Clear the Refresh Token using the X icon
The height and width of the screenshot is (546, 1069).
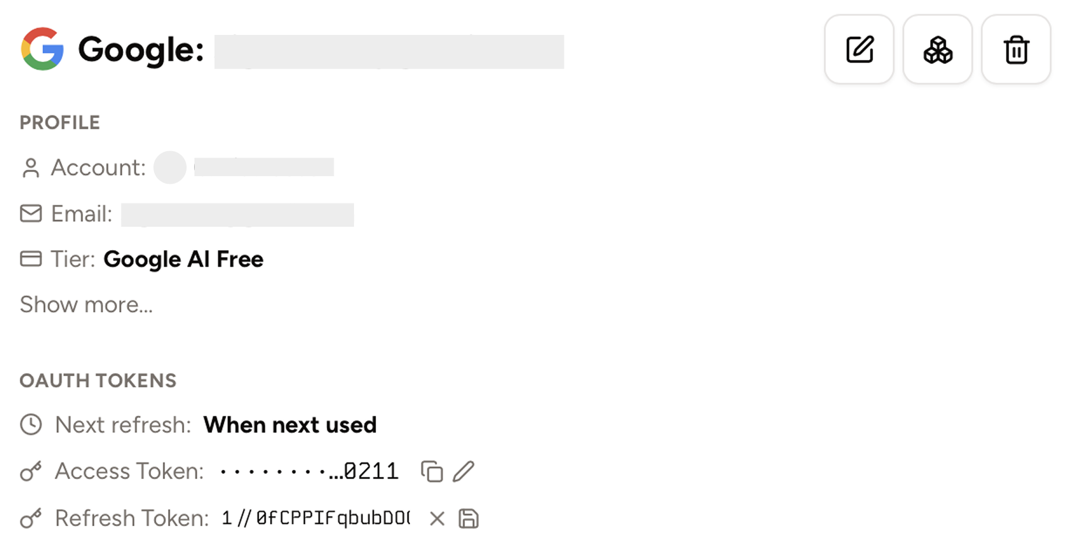pyautogui.click(x=437, y=518)
